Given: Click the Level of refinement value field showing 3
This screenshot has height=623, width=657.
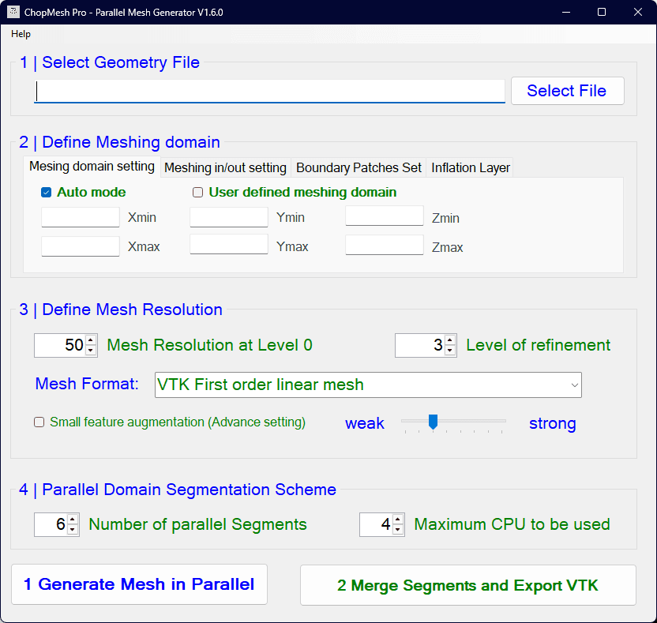Looking at the screenshot, I should click(419, 345).
